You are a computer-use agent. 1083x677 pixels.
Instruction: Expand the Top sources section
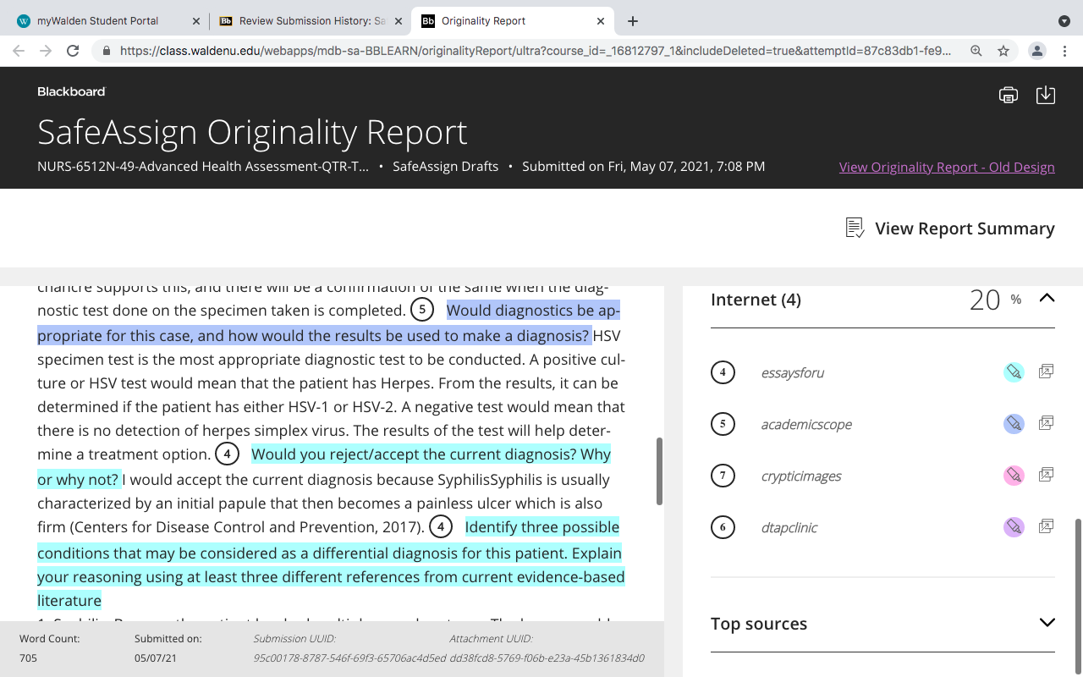tap(1047, 623)
